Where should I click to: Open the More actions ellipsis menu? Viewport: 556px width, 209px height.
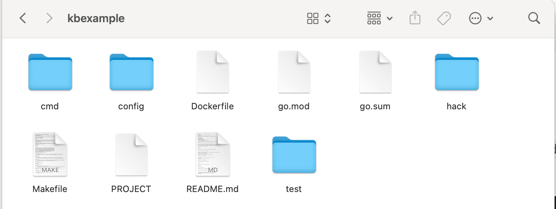point(481,18)
